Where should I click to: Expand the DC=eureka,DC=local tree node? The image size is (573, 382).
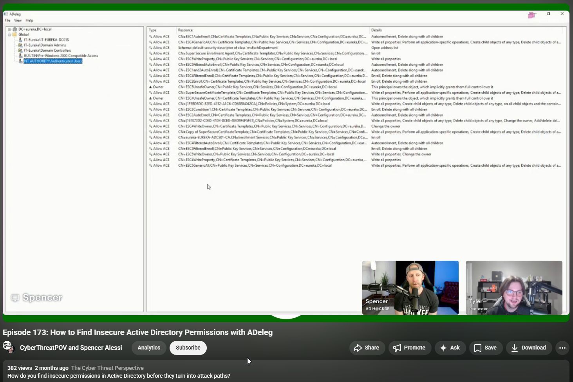[9, 29]
